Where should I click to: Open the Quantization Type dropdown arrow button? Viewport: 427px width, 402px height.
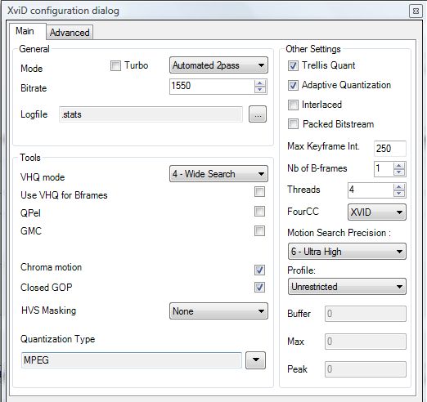[x=255, y=360]
